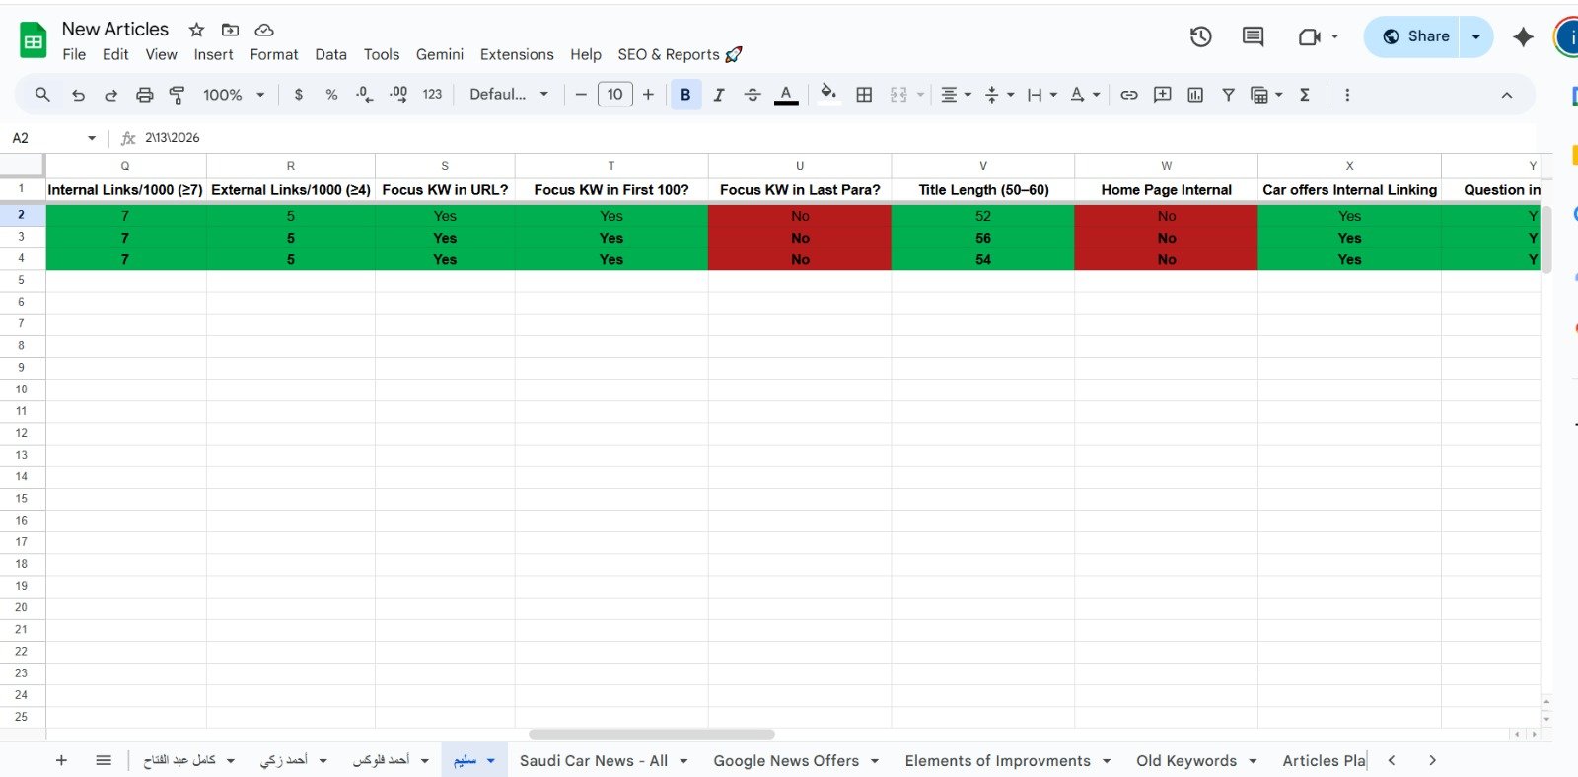1578x777 pixels.
Task: Open the font family dropdown
Action: pos(508,95)
